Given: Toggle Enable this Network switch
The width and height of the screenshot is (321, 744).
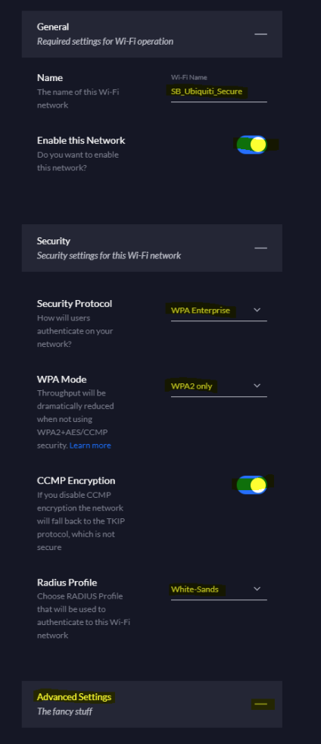Looking at the screenshot, I should pyautogui.click(x=252, y=145).
